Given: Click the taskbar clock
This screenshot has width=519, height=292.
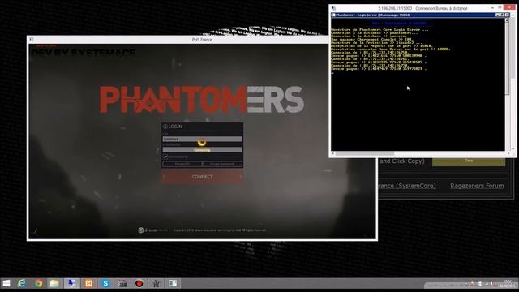Looking at the screenshot, I should coord(507,283).
